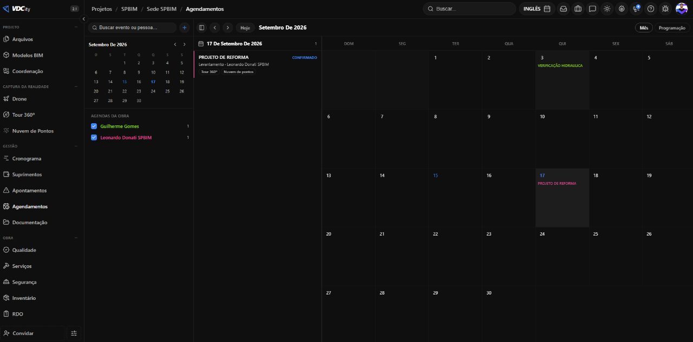The image size is (693, 342).
Task: Click the VDCity logo
Action: click(16, 9)
